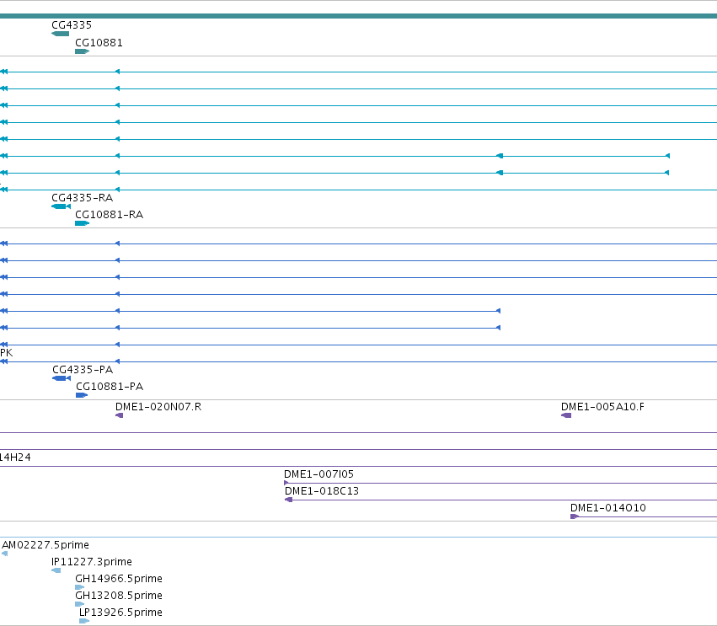Click the CG10881 gene glyph
This screenshot has width=717, height=626.
click(x=82, y=51)
